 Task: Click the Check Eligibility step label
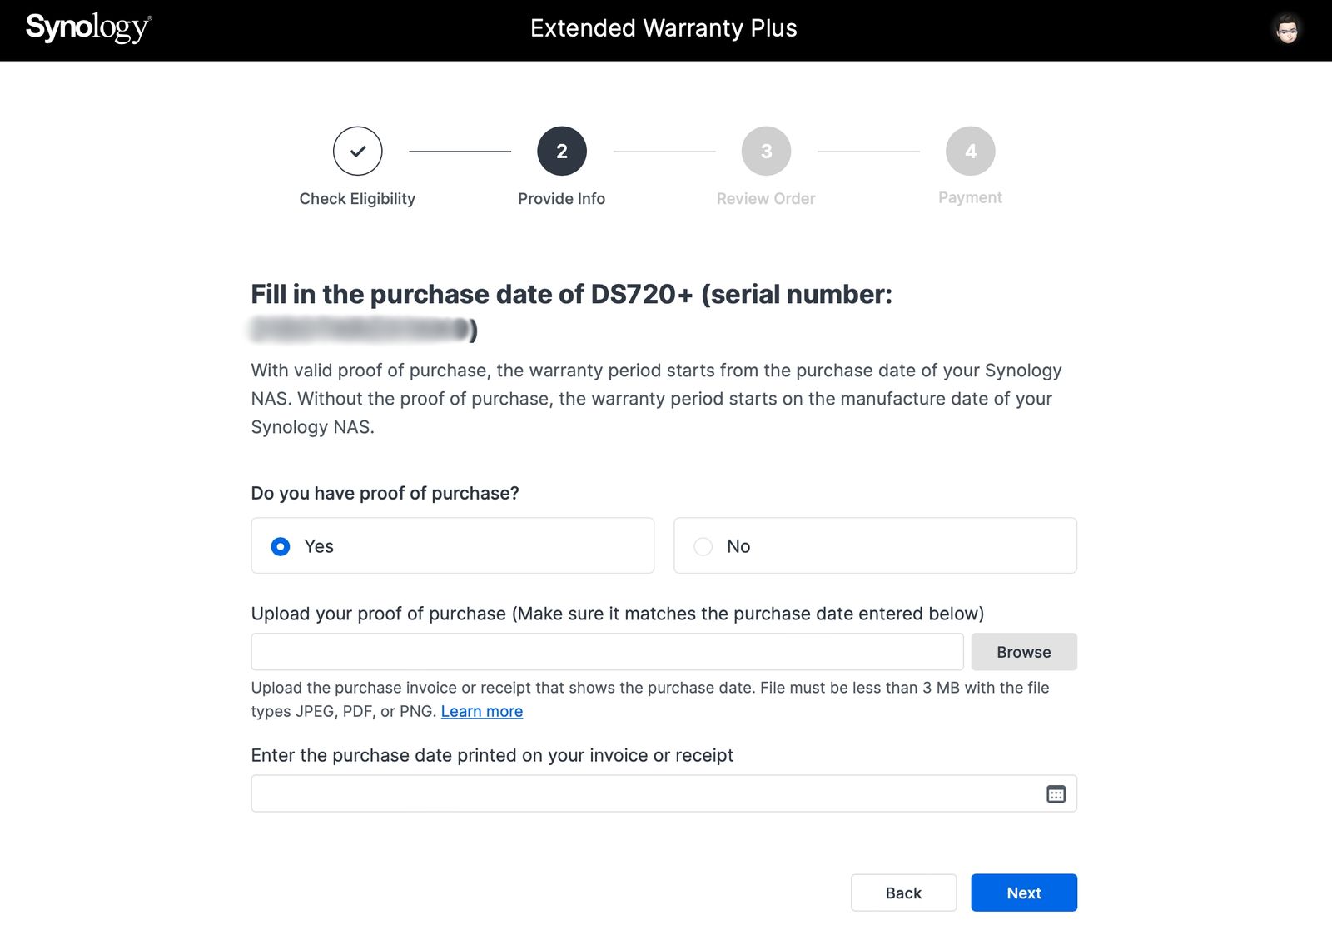(x=357, y=199)
